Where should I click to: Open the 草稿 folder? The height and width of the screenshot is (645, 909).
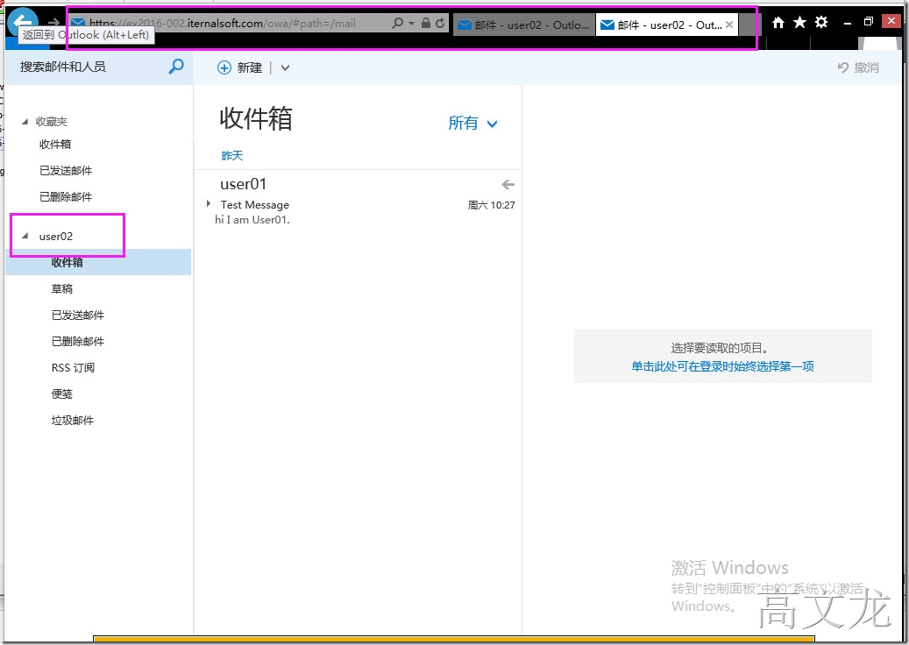click(x=62, y=288)
